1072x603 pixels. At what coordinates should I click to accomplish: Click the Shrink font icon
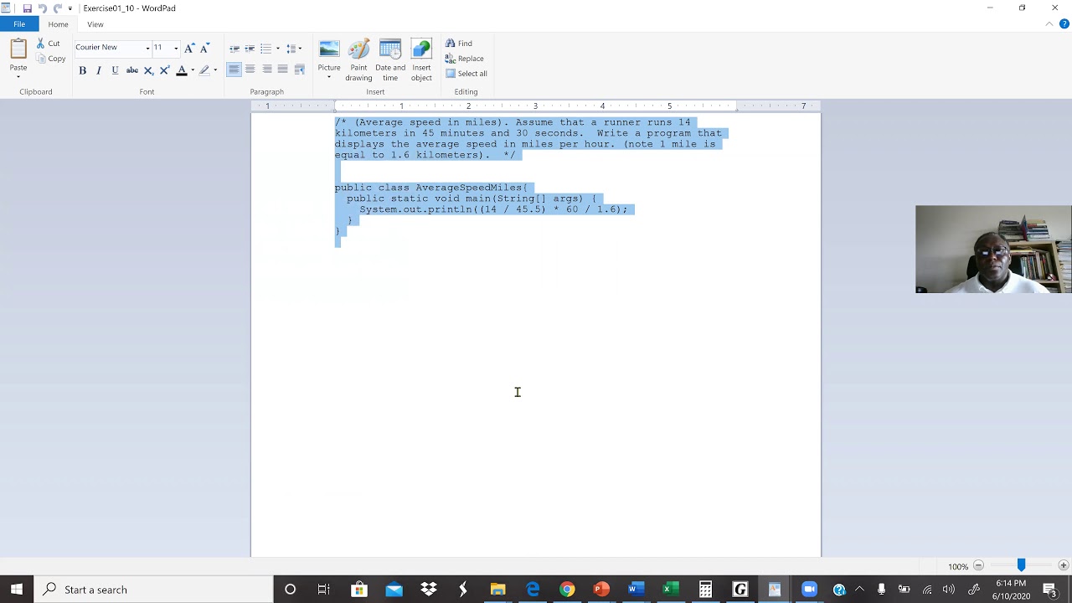204,48
